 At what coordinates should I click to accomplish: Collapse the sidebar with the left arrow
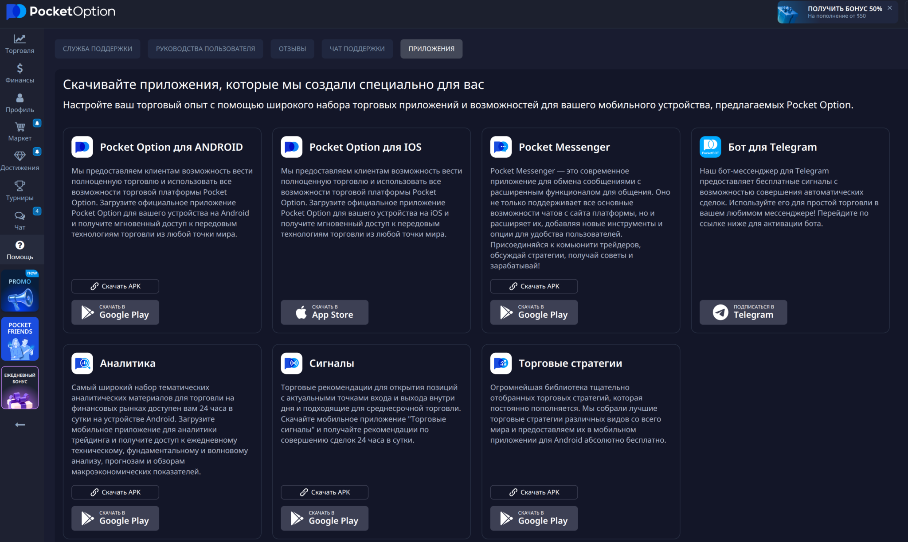click(20, 425)
